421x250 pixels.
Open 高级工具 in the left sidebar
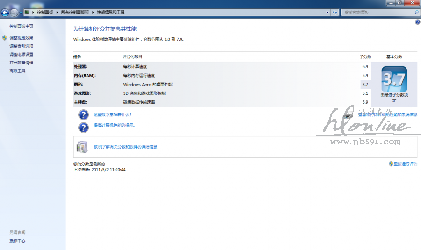pyautogui.click(x=17, y=71)
